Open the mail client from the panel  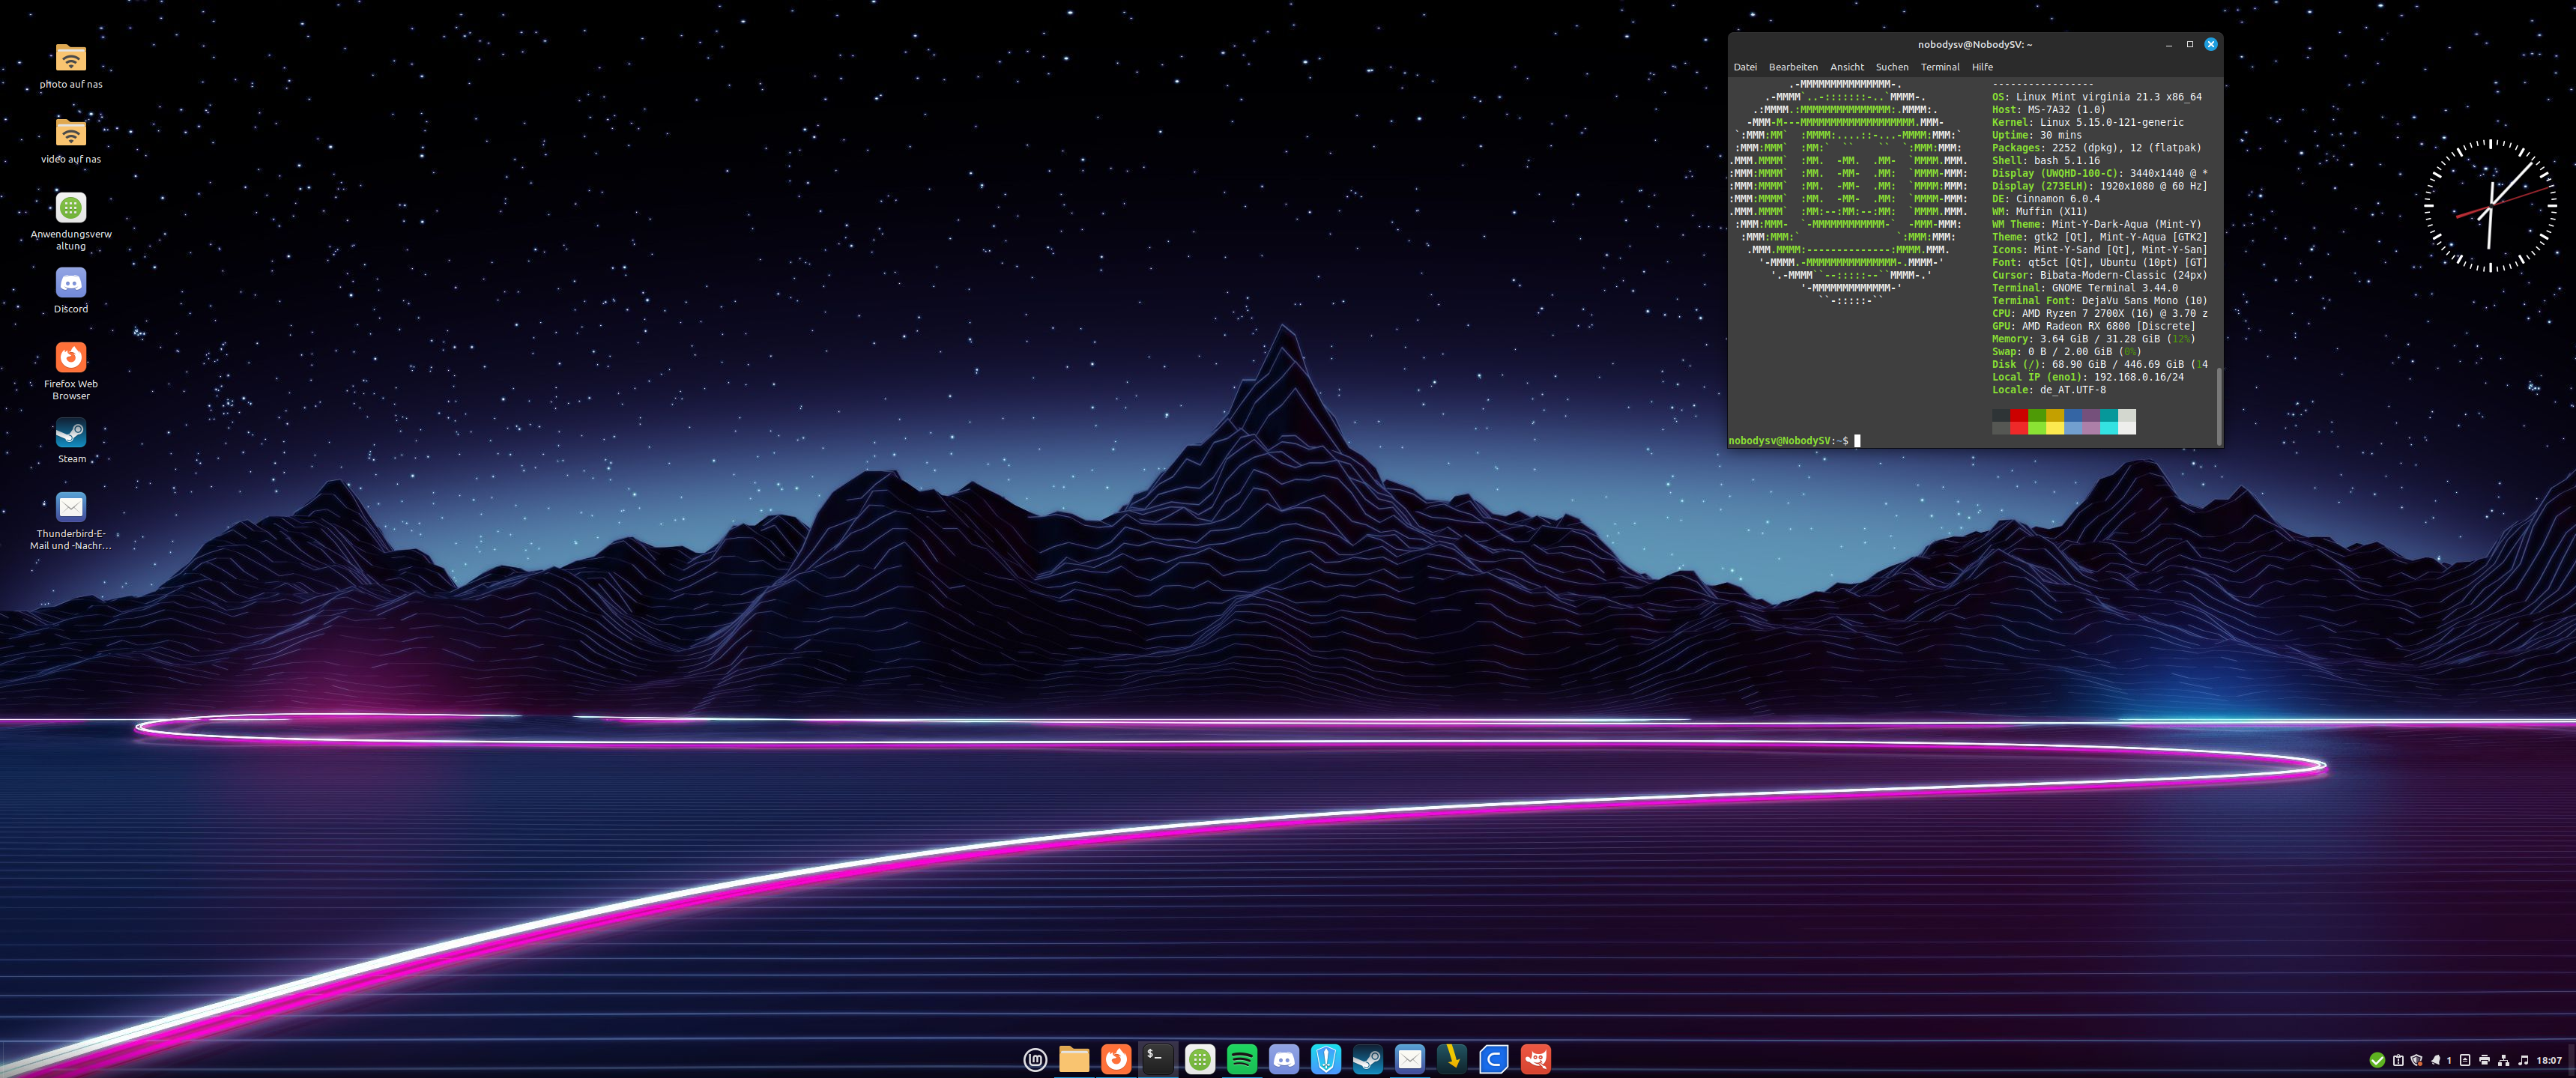click(x=1410, y=1059)
